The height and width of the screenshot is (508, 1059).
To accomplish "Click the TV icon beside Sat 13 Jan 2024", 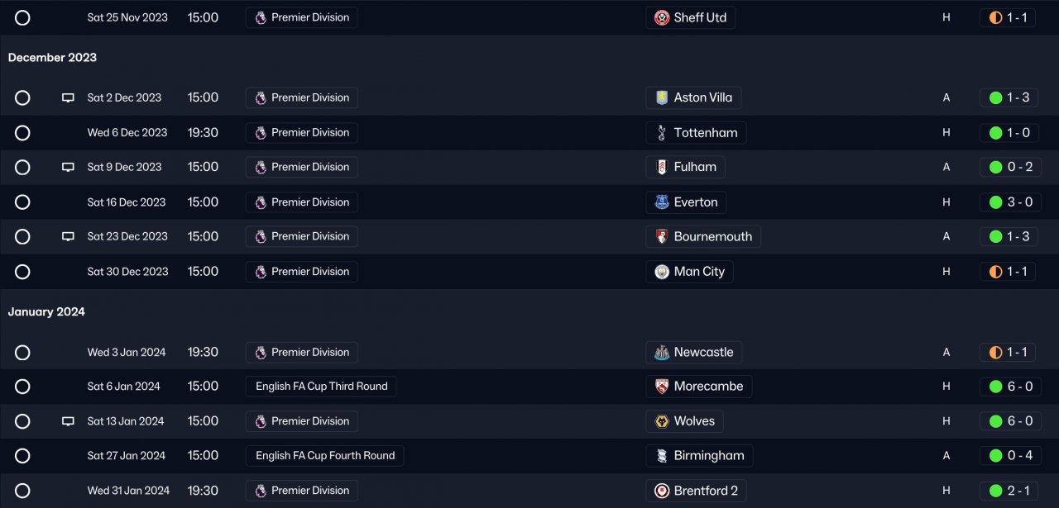I will coord(68,421).
